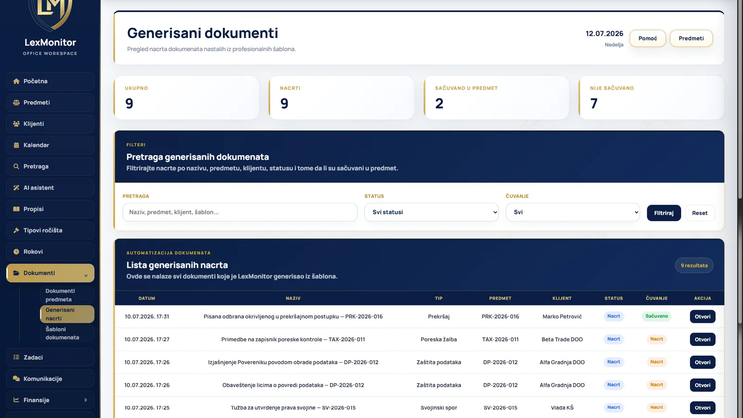
Task: Click Otvori for Tužba za utvrđenje row
Action: click(x=703, y=408)
